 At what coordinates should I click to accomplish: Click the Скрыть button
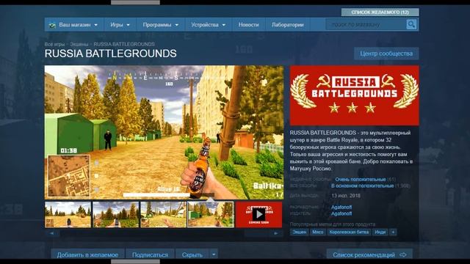pos(192,254)
